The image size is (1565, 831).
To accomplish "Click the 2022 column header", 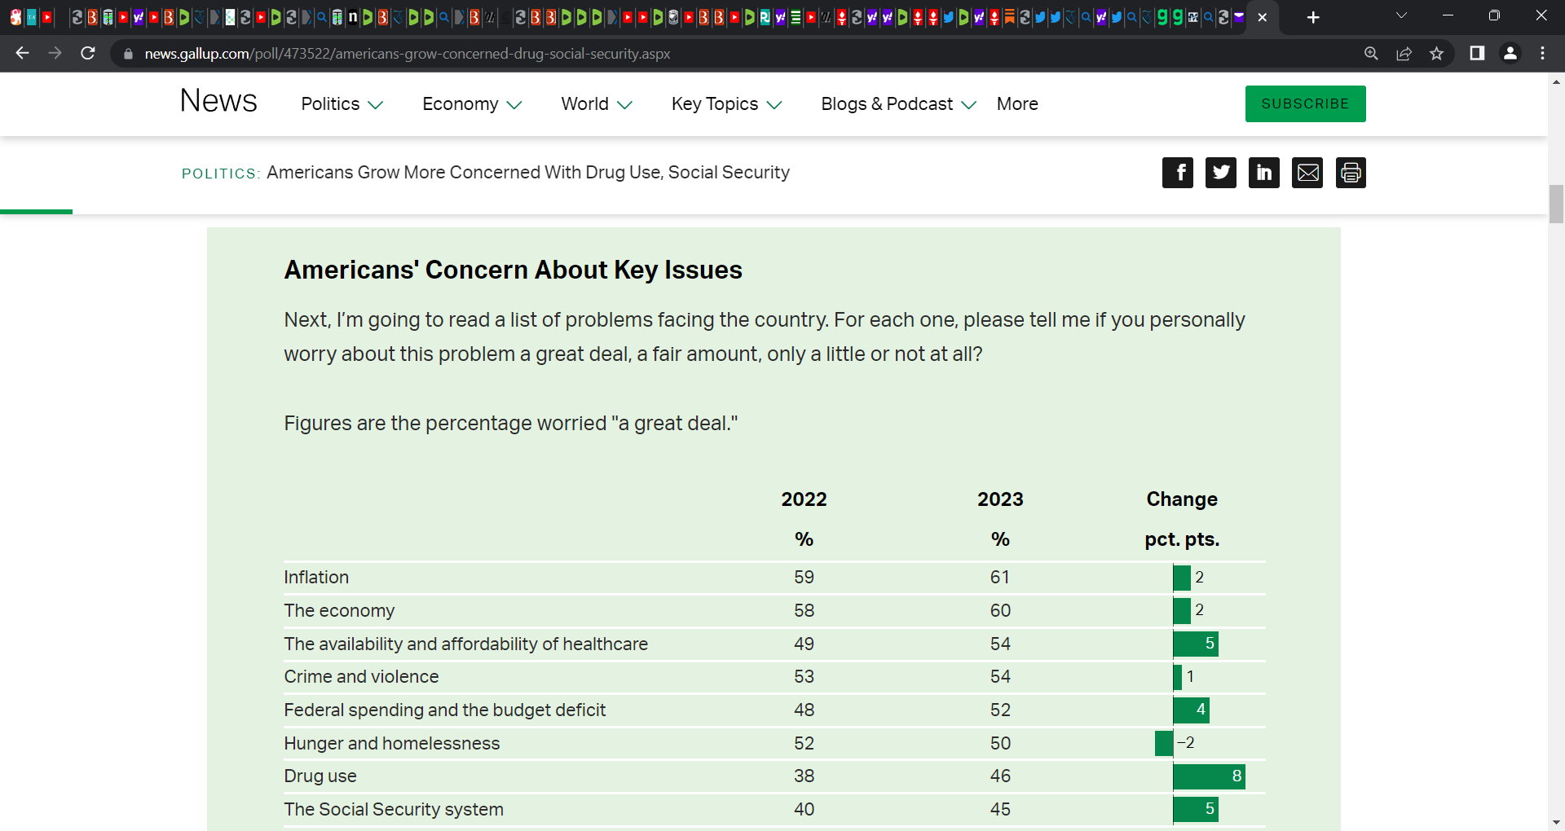I will (x=804, y=499).
